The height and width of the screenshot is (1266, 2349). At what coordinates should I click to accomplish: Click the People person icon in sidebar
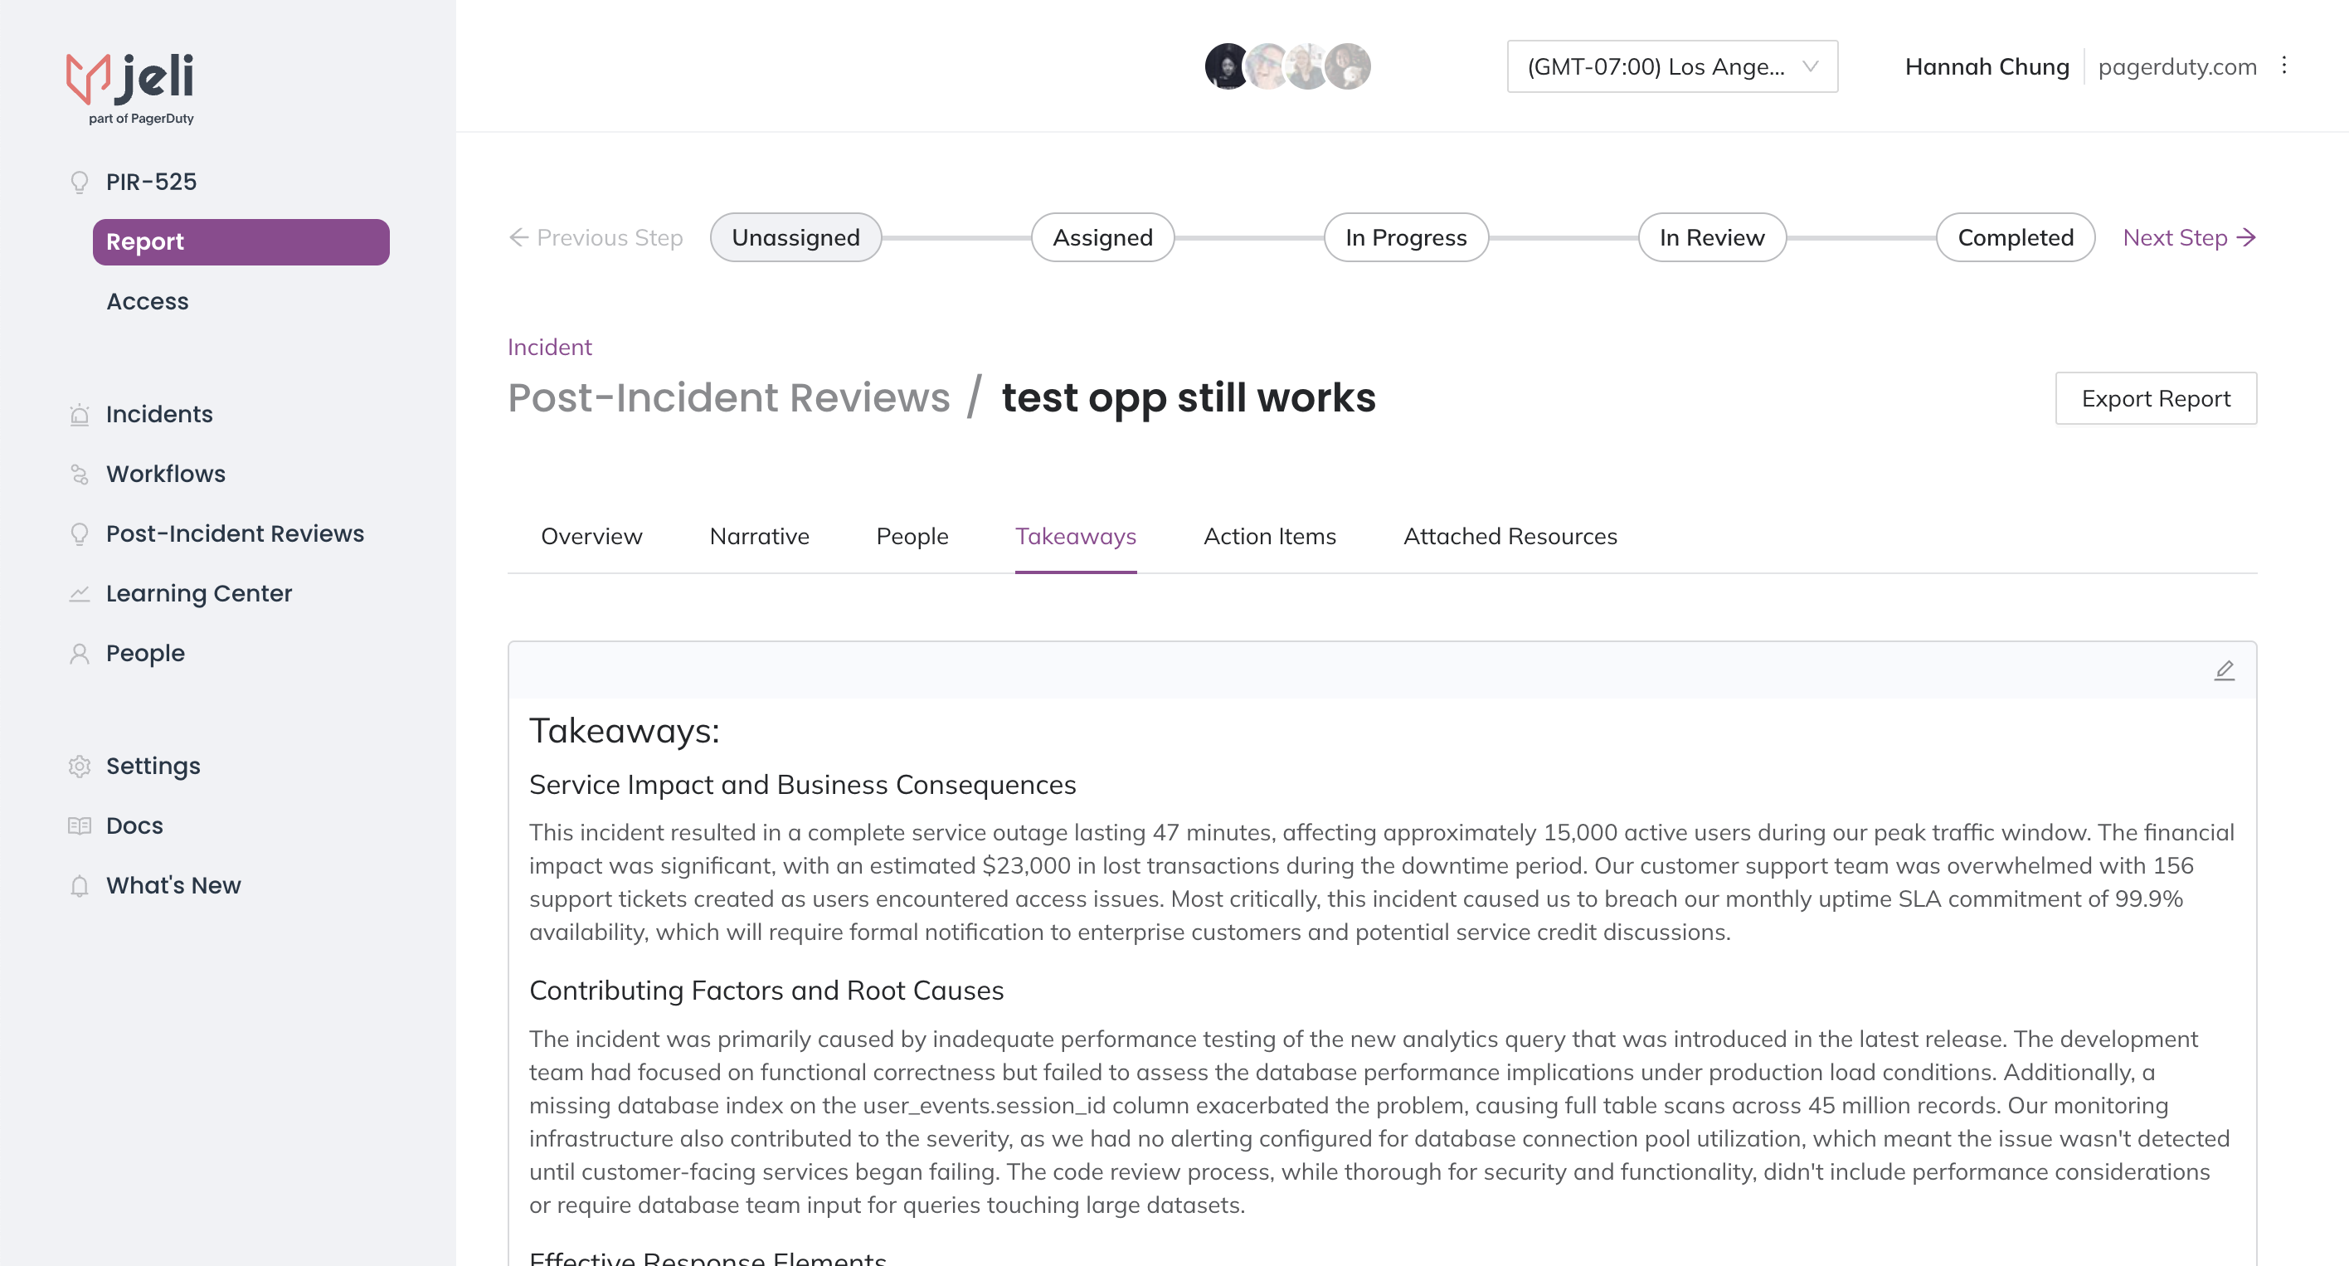tap(80, 653)
